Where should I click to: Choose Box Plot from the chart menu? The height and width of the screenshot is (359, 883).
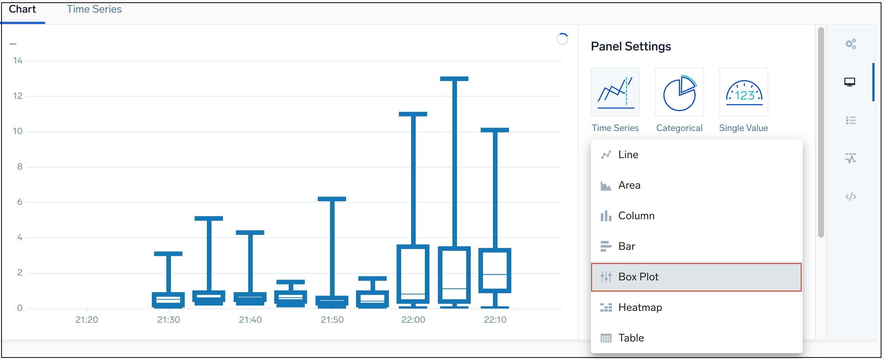(x=638, y=277)
